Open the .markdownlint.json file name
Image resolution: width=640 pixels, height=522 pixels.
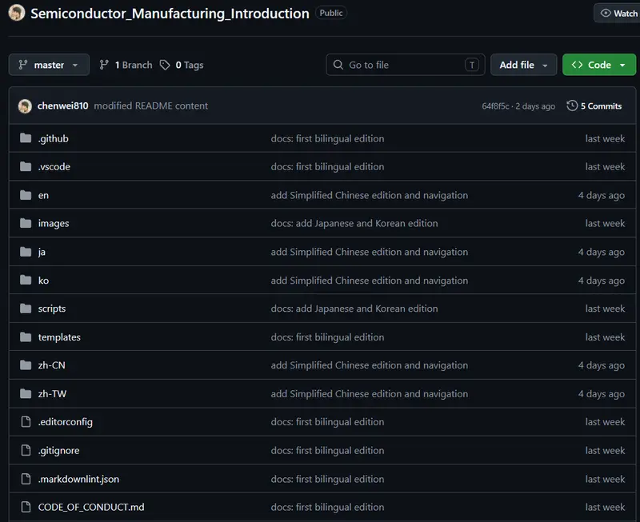click(78, 479)
